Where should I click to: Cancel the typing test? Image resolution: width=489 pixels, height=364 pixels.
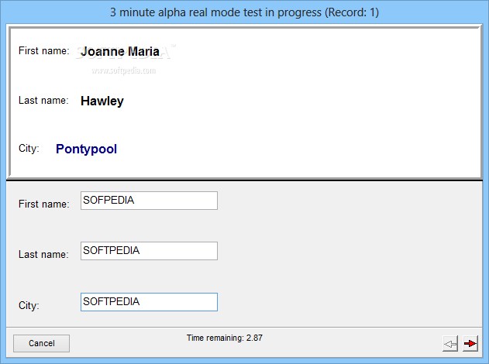[42, 343]
